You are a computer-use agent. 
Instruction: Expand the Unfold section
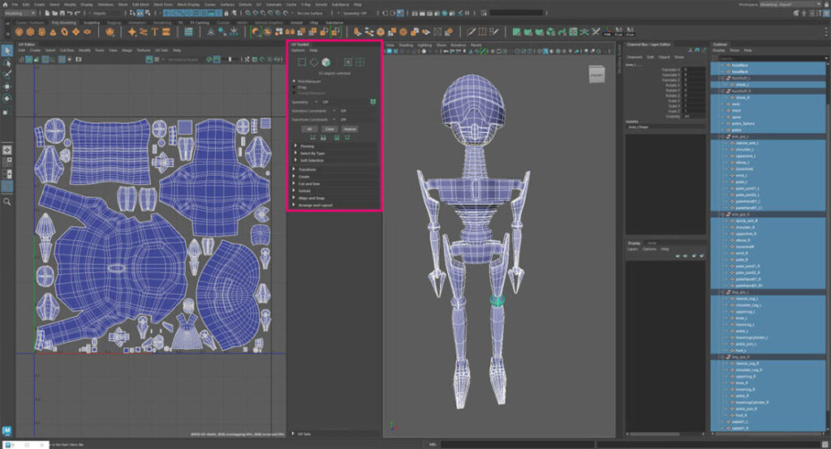[336, 190]
